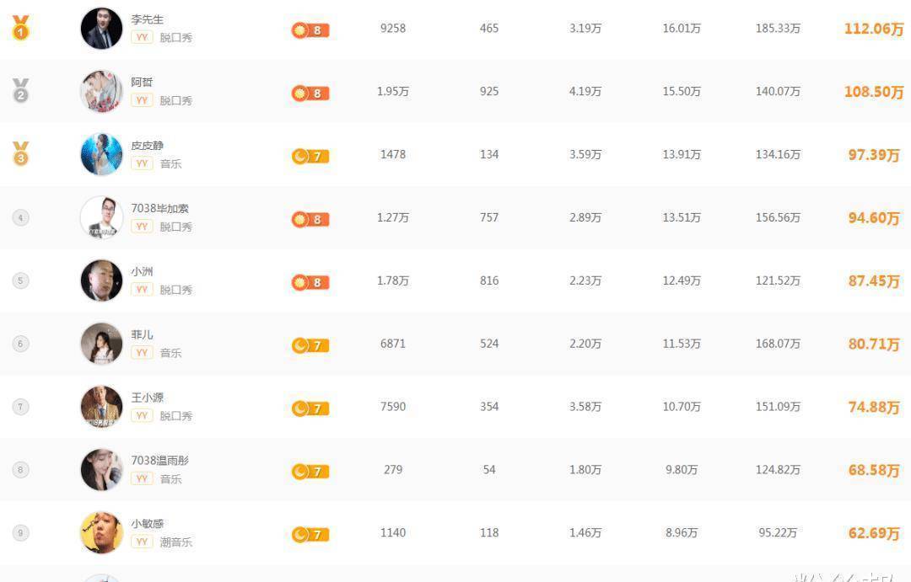Click the gold rank 1 medal icon
Image resolution: width=911 pixels, height=582 pixels.
20,29
